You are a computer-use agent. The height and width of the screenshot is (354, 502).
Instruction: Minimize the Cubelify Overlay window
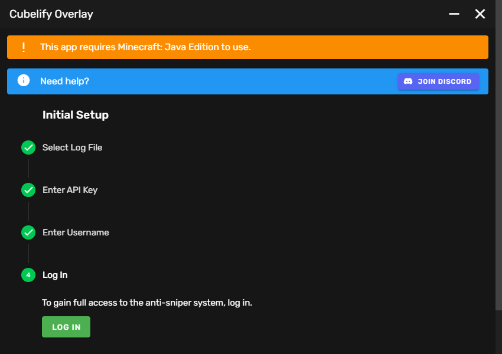(x=454, y=14)
